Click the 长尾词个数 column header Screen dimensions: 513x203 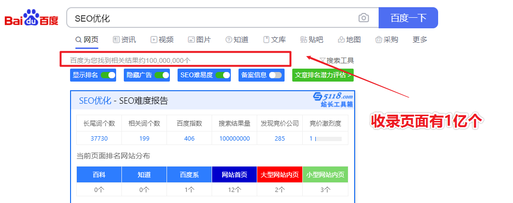99,123
